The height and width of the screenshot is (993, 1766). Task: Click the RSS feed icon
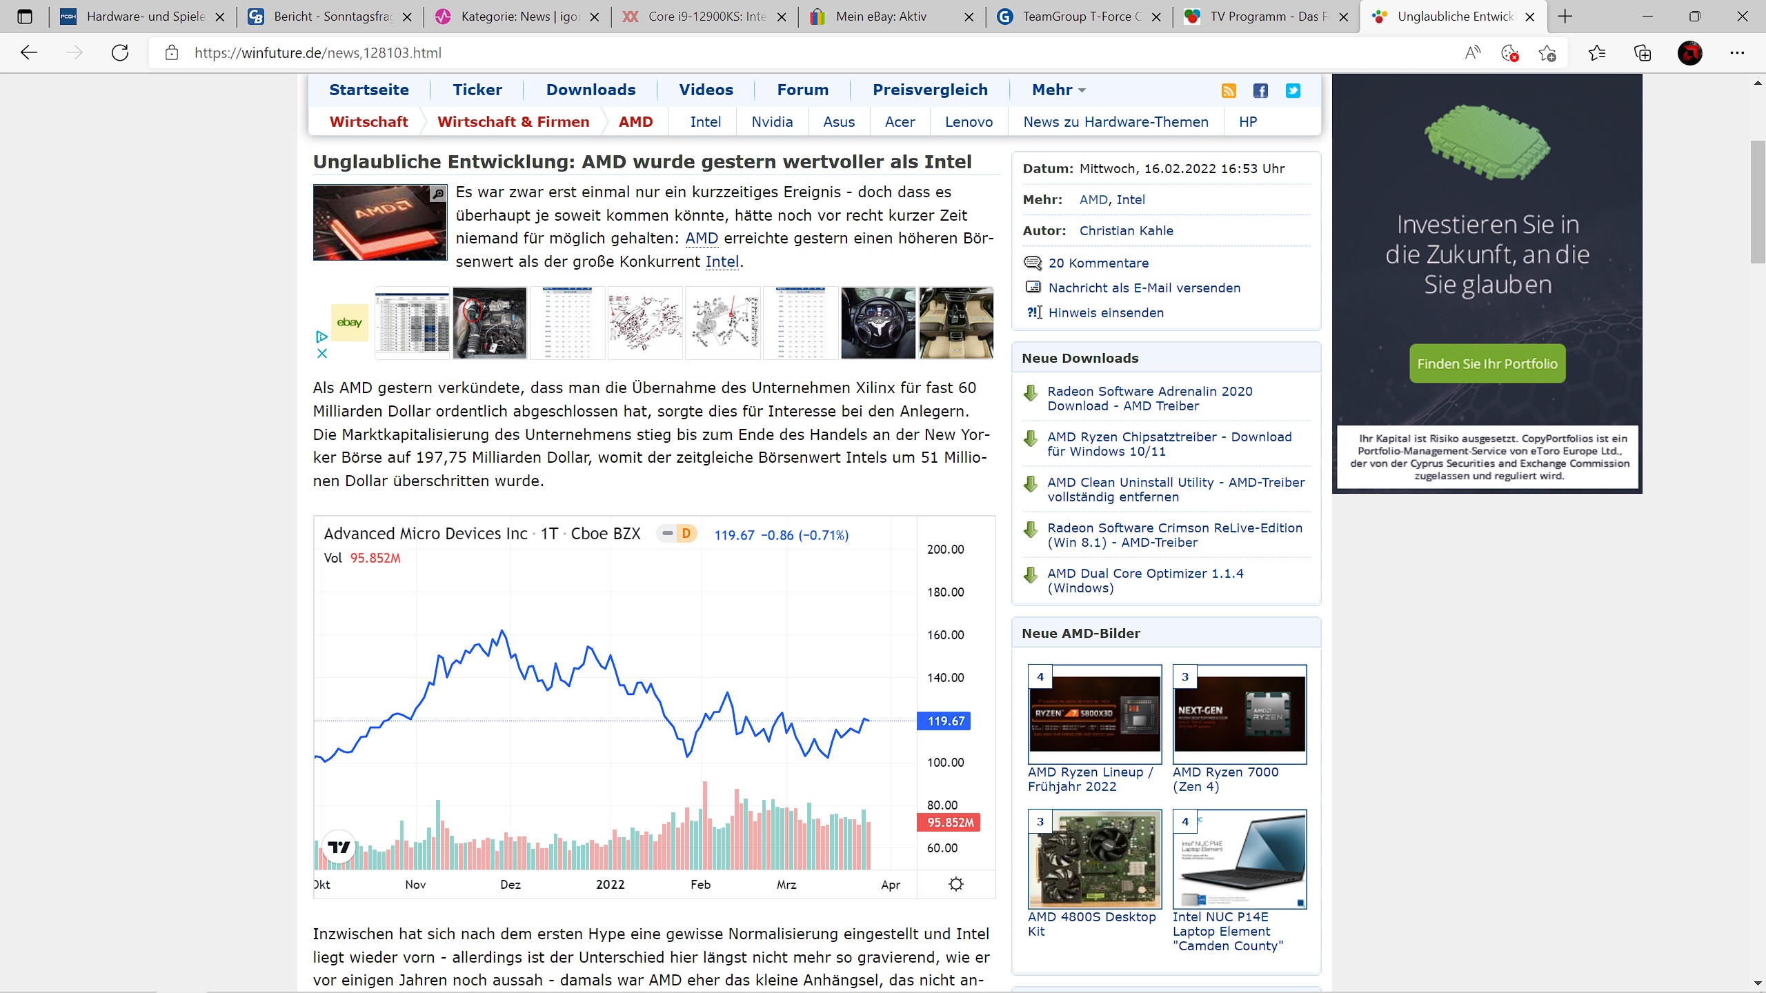click(1229, 90)
